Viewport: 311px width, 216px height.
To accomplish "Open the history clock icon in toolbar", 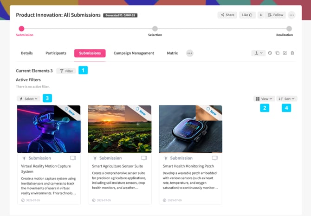I will coord(270,53).
